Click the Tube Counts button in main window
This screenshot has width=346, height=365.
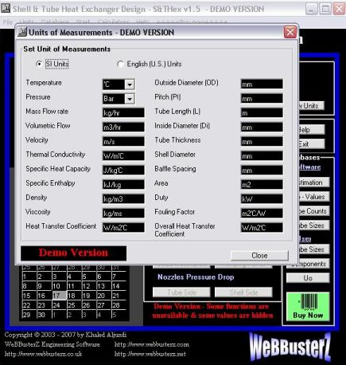(x=314, y=211)
